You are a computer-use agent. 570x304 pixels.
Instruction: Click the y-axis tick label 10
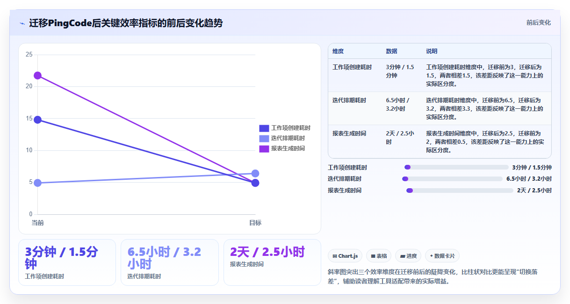[29, 150]
